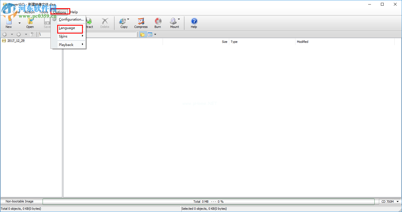Select the 2017_12_29 tree node
This screenshot has height=212, width=402.
(16, 41)
